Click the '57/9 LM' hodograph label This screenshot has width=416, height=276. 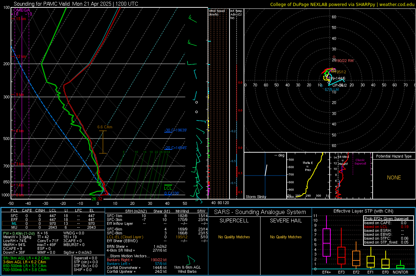coord(332,90)
